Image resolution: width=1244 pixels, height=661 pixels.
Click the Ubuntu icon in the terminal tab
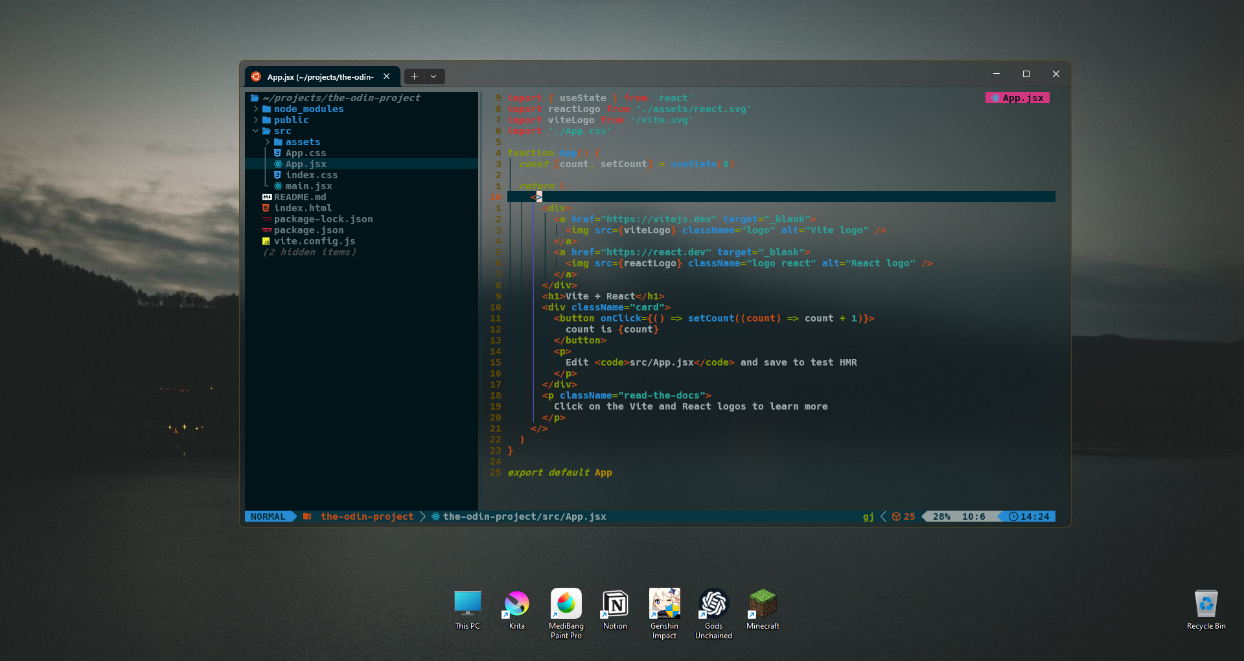tap(256, 76)
